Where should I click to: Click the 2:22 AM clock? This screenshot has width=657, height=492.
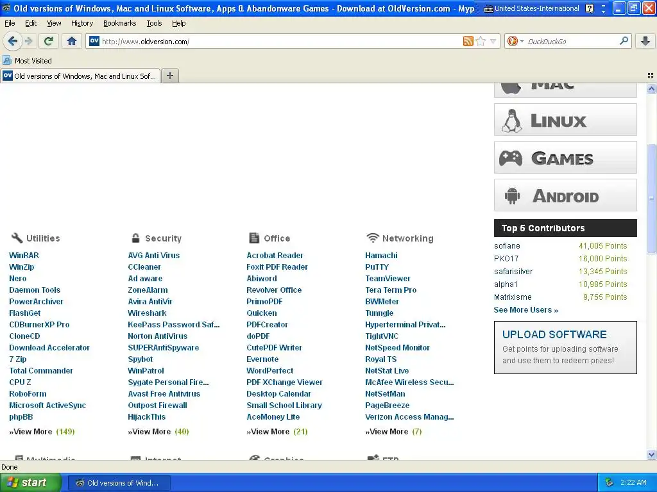(x=633, y=482)
